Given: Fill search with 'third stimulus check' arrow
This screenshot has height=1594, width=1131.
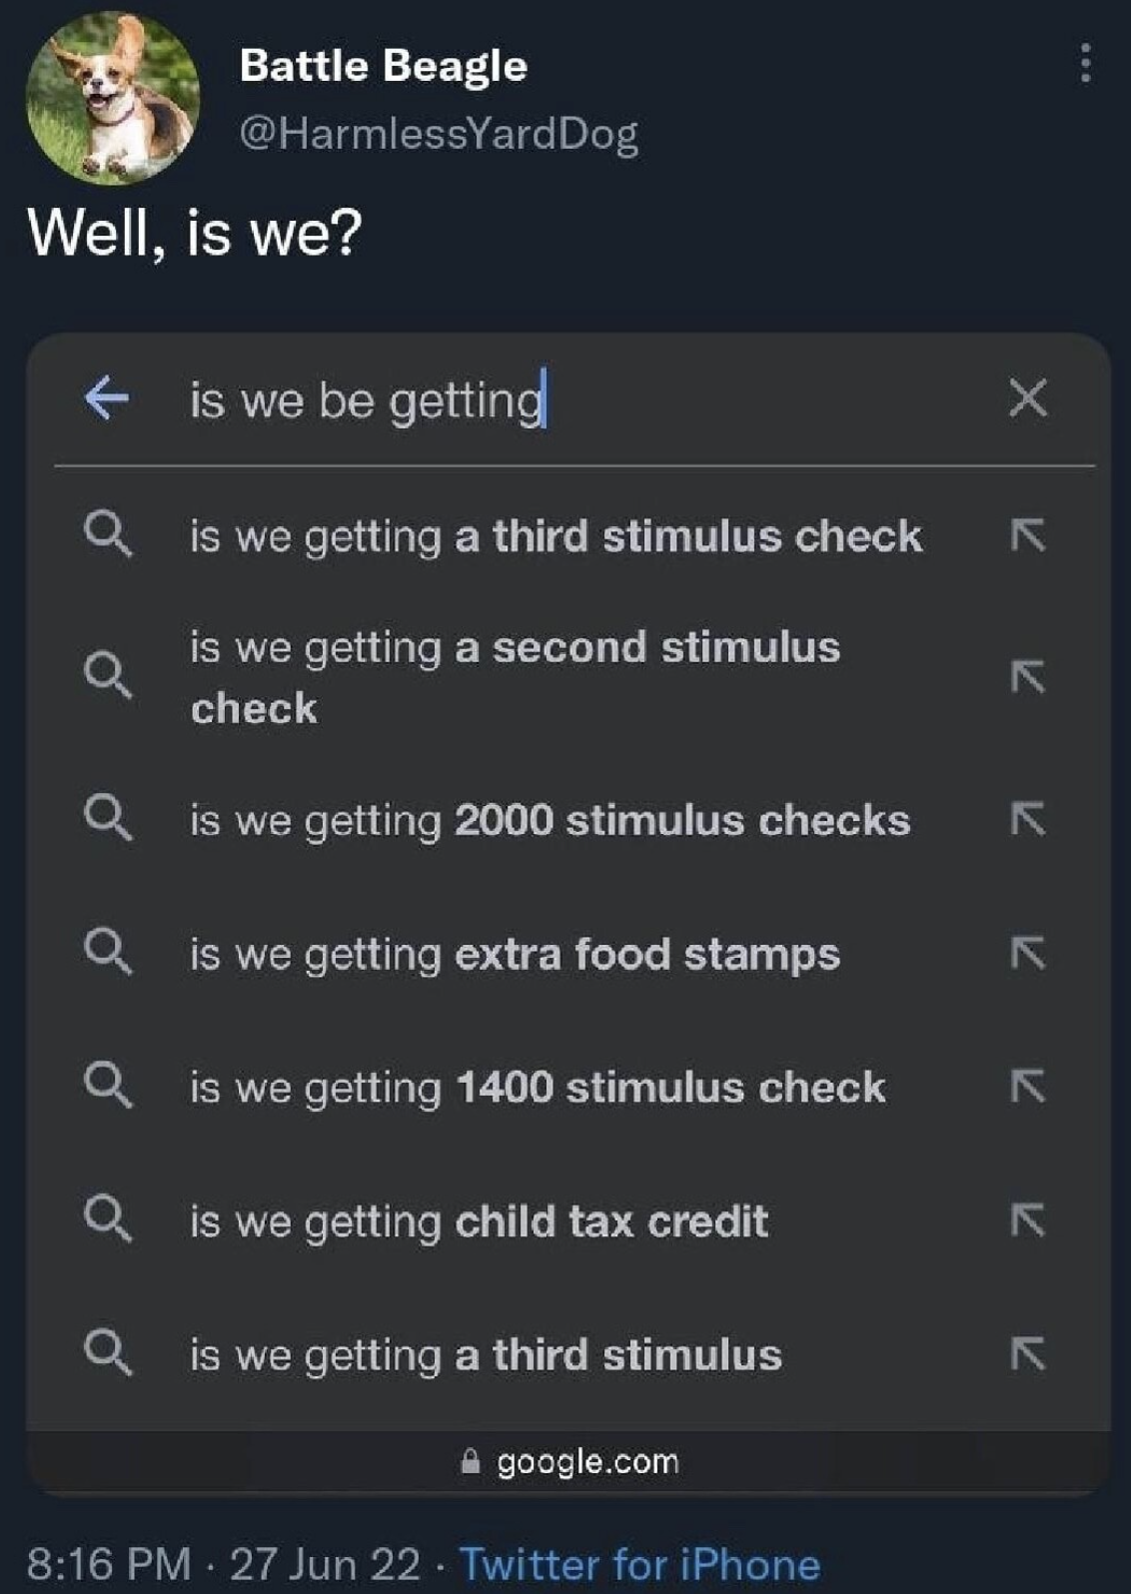Looking at the screenshot, I should tap(1027, 536).
